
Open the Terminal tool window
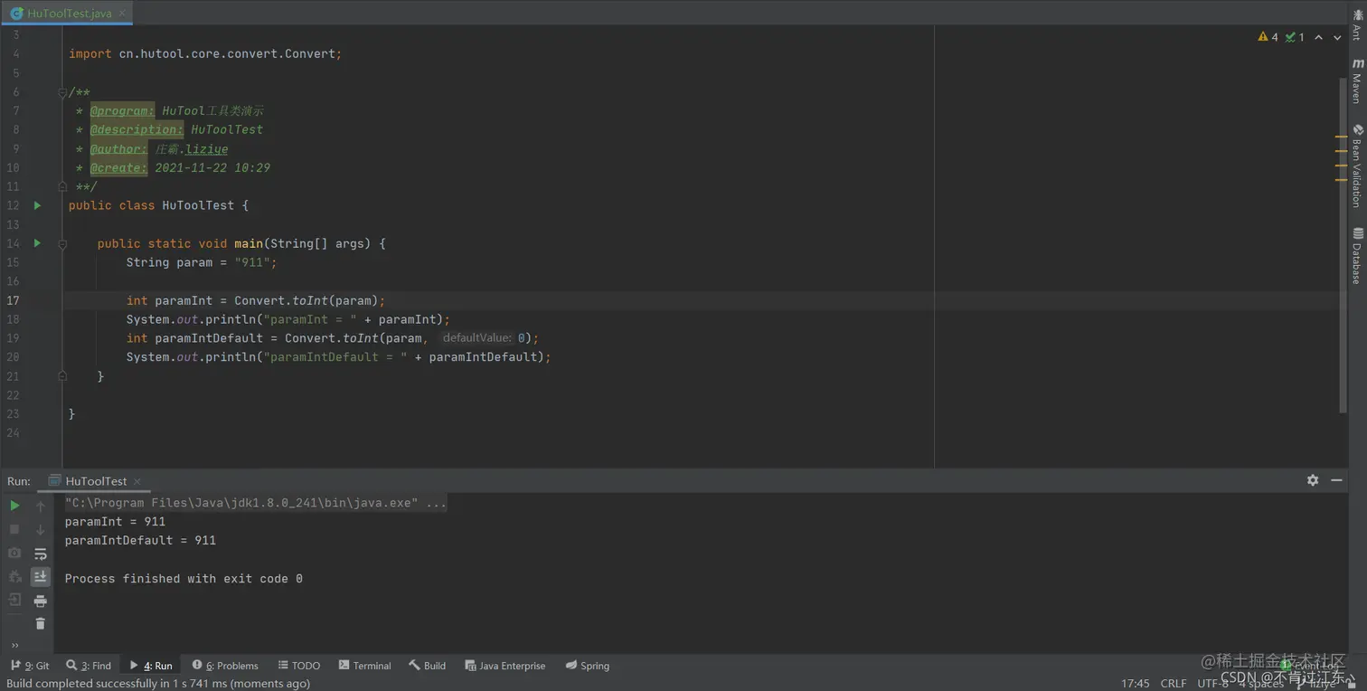(x=365, y=666)
